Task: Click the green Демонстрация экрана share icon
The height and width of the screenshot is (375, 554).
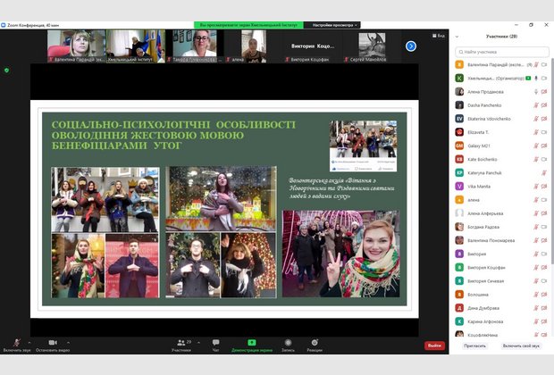Action: [x=252, y=344]
